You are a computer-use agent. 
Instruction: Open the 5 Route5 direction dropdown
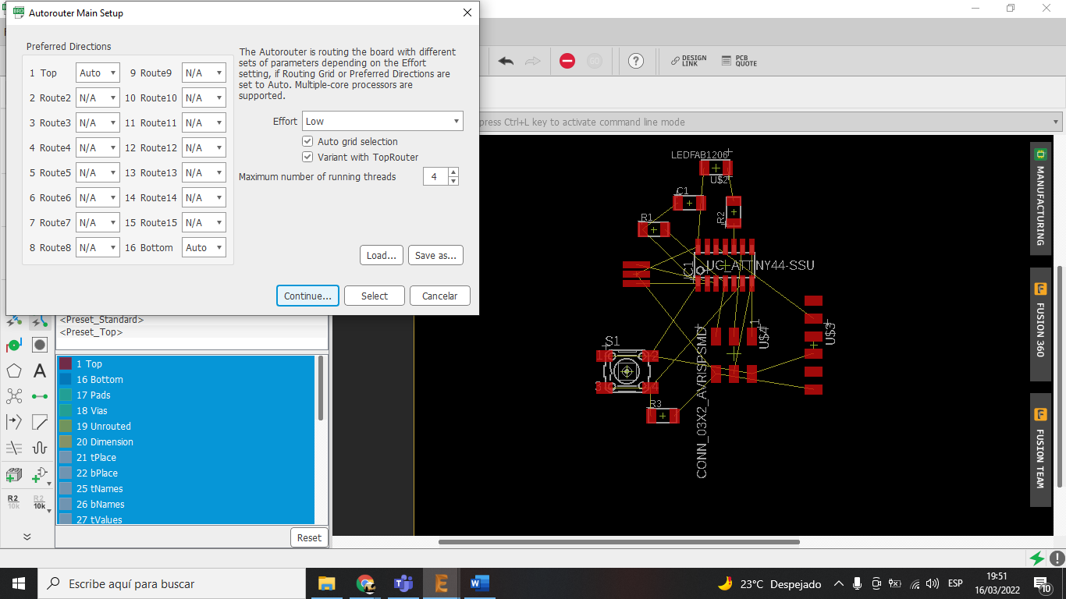click(x=98, y=172)
